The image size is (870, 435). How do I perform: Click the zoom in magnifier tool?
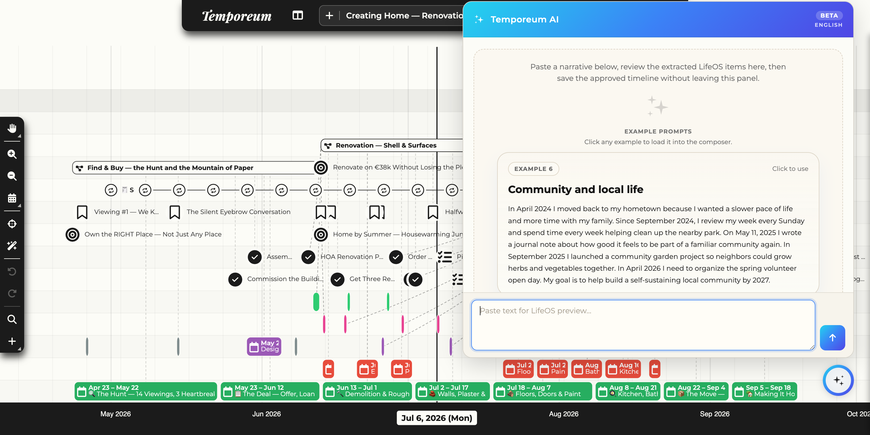pos(12,154)
